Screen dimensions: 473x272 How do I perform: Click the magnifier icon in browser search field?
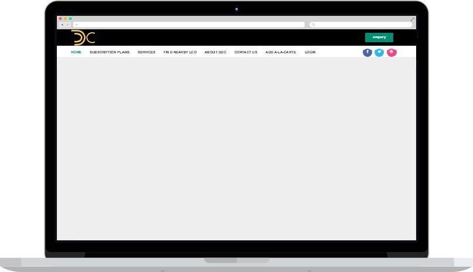coord(314,25)
